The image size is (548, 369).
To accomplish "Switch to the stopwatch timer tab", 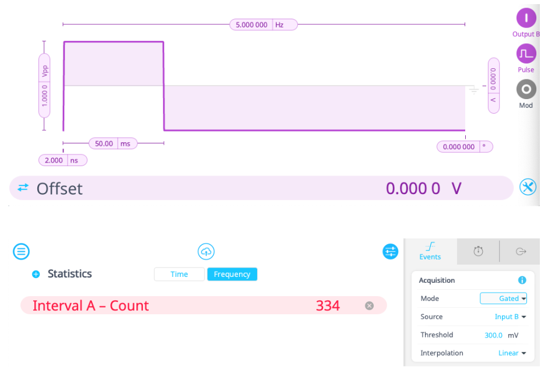I will coord(478,251).
